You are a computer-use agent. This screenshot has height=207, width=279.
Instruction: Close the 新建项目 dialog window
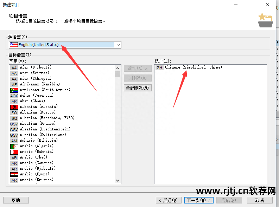pyautogui.click(x=268, y=5)
